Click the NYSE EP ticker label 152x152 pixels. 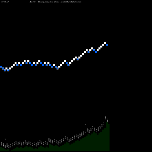(x=5, y=2)
